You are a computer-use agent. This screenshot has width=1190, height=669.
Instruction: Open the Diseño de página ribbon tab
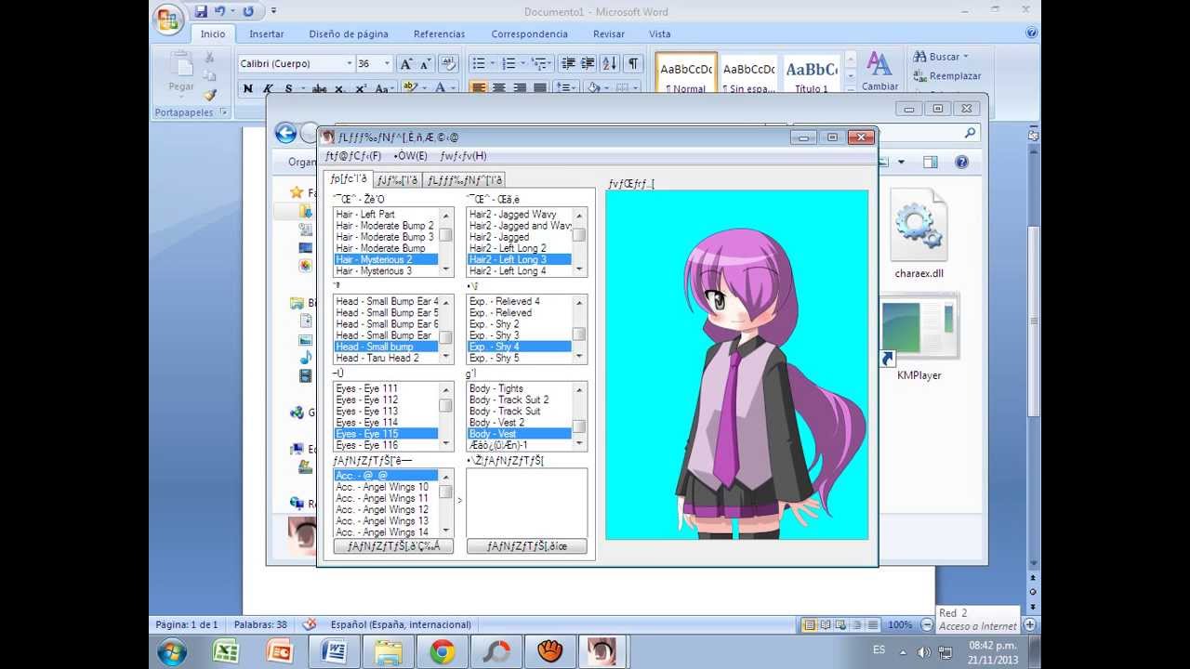349,34
